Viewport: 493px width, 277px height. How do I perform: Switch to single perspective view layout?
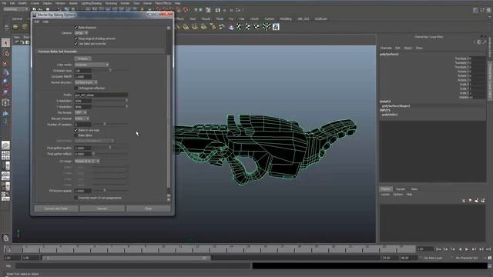[x=5, y=145]
